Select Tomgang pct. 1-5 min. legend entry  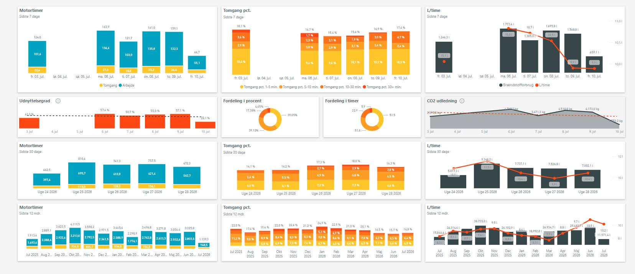pyautogui.click(x=259, y=87)
